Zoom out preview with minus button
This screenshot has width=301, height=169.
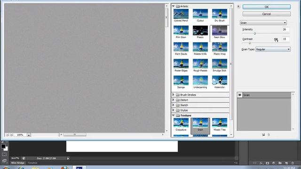(8, 135)
